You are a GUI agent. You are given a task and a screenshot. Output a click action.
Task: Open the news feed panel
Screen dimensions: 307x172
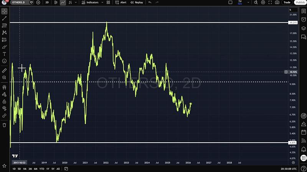click(304, 141)
